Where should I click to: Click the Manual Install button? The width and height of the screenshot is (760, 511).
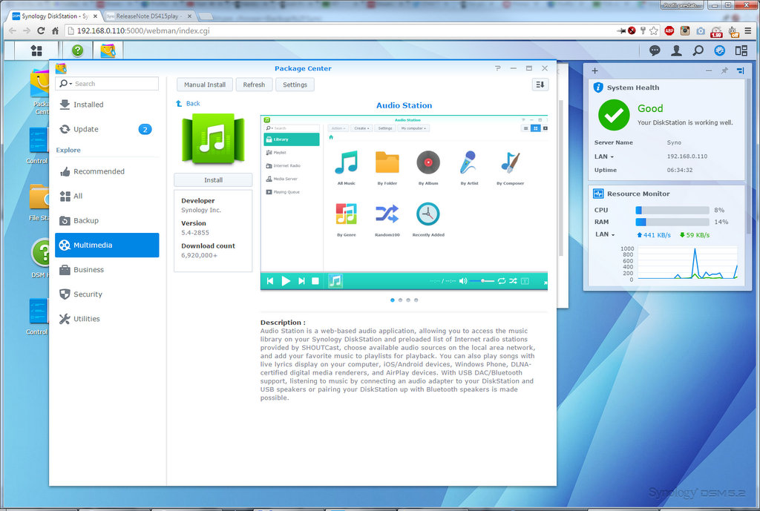tap(205, 85)
